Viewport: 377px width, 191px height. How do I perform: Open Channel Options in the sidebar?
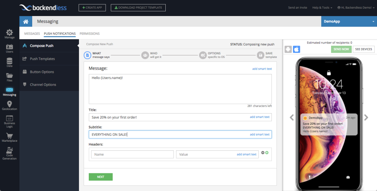(49, 85)
